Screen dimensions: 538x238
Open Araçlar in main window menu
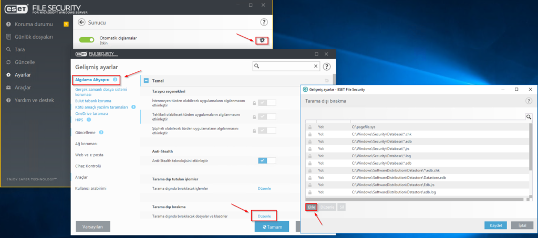point(23,88)
